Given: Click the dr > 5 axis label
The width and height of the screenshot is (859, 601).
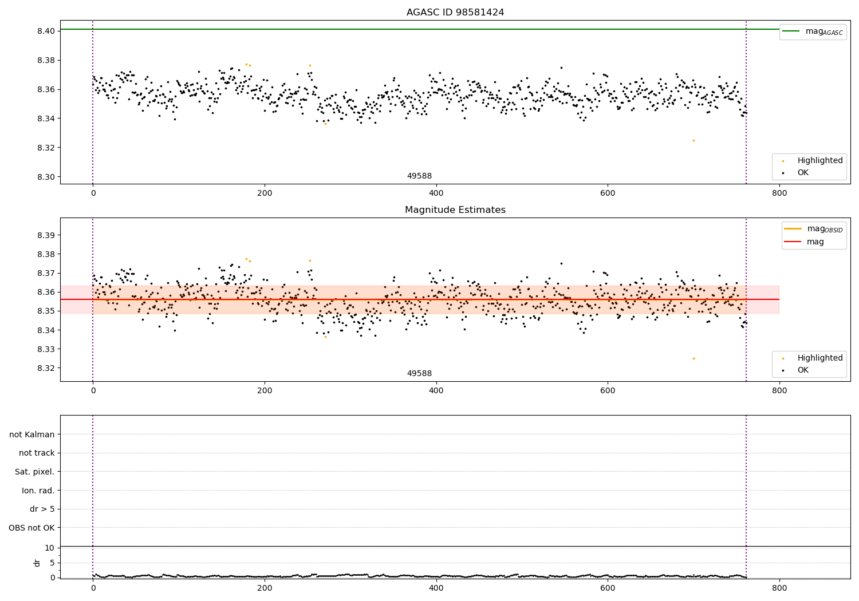Looking at the screenshot, I should coord(42,509).
